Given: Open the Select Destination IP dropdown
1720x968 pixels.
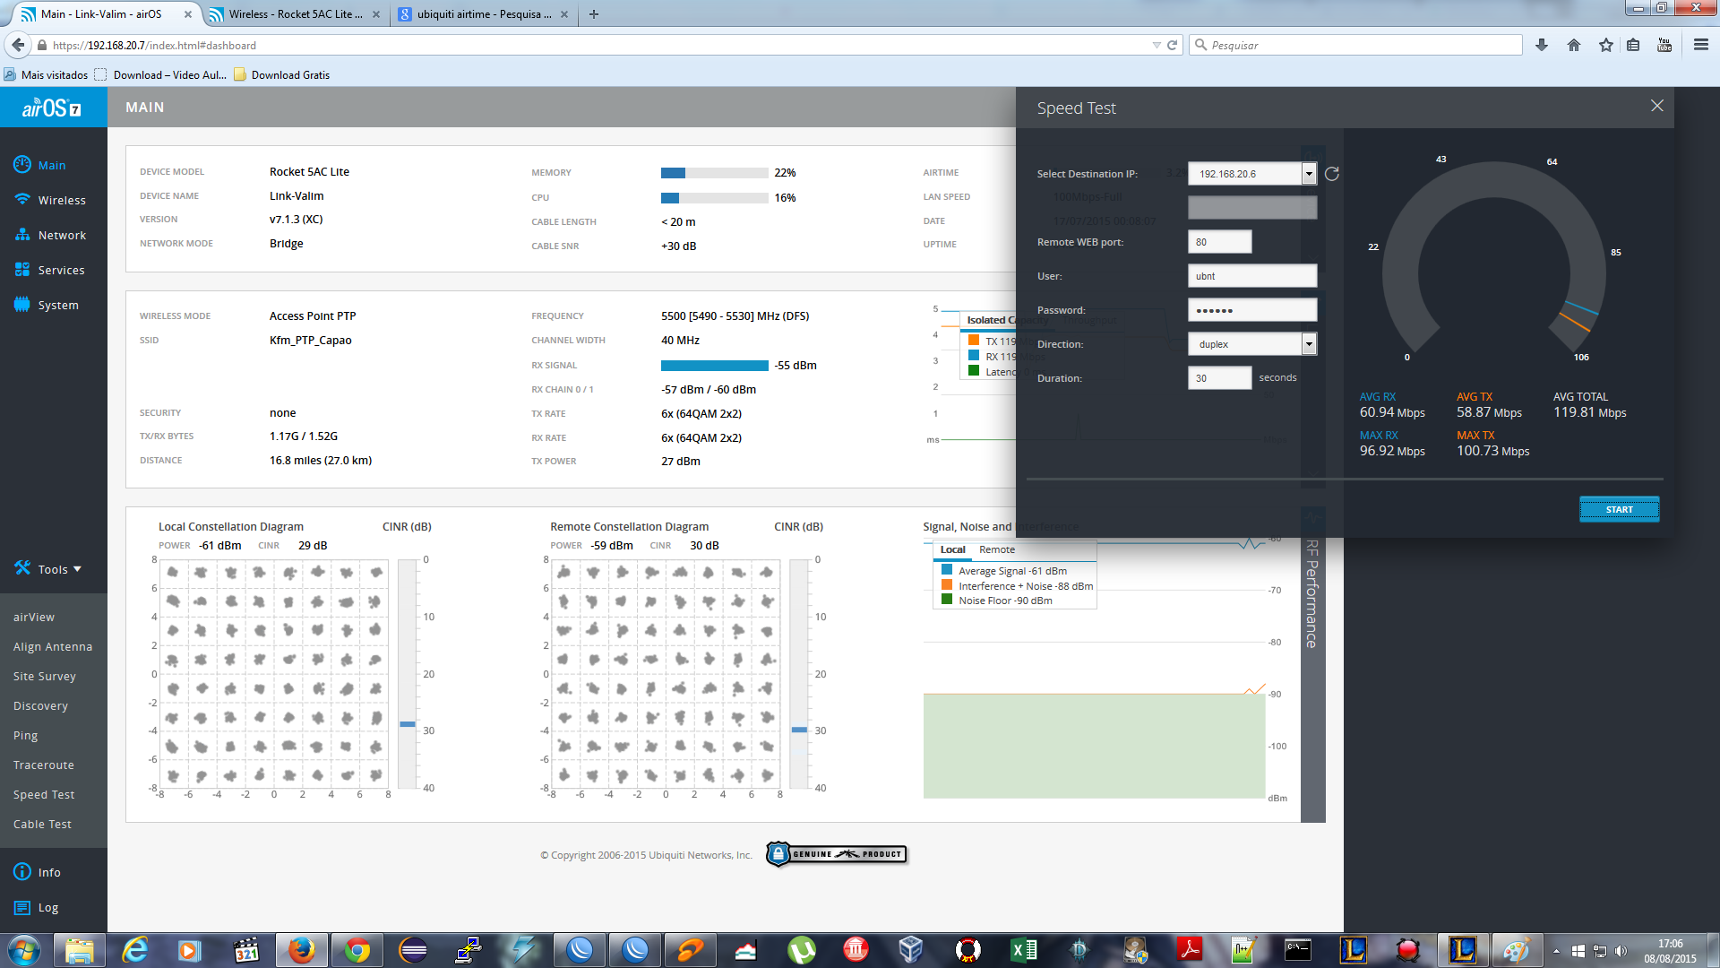Looking at the screenshot, I should [1309, 174].
